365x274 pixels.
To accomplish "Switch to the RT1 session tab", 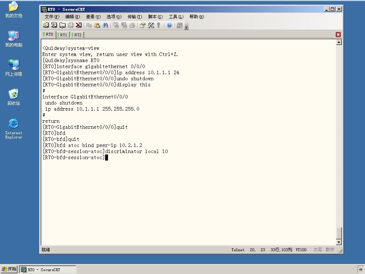I will pyautogui.click(x=63, y=35).
